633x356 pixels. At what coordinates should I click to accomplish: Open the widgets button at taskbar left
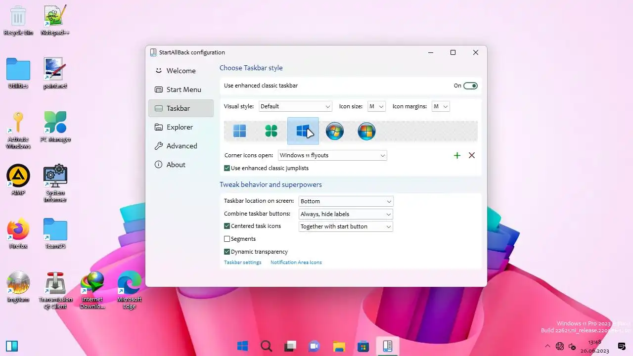(x=12, y=346)
